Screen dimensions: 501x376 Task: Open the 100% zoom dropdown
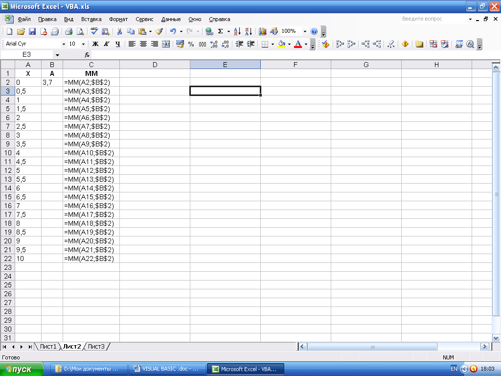(305, 31)
